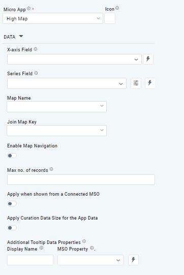Click info icon next to Icon label

point(117,8)
